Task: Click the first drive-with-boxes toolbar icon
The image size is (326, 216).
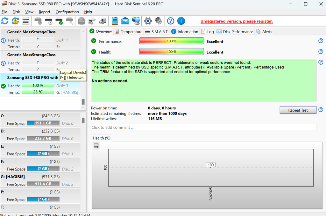Action: pos(92,21)
